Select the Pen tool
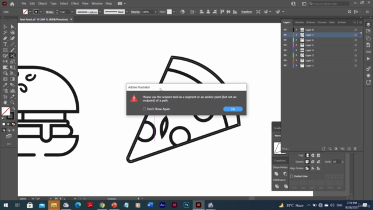373x210 pixels. [x=5, y=38]
